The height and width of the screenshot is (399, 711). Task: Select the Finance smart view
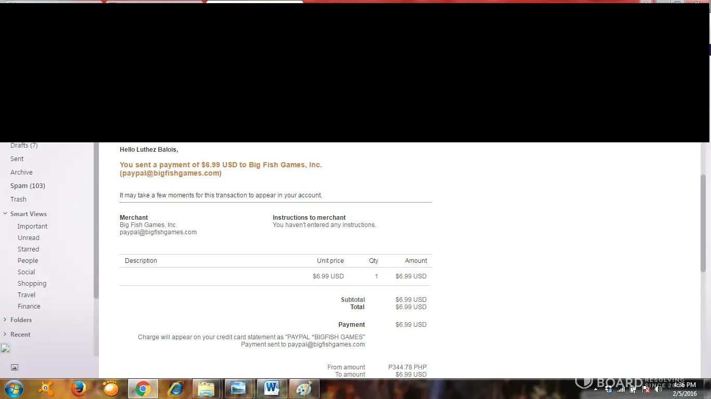29,307
